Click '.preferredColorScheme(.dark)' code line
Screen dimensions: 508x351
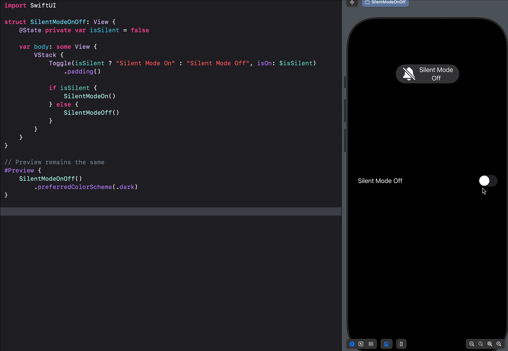tap(86, 187)
